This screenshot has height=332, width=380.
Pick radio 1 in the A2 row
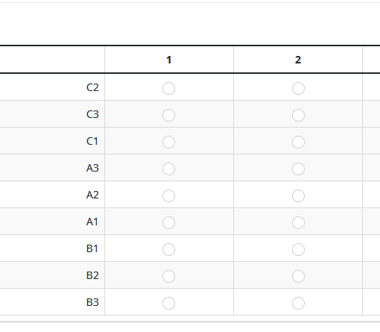[168, 195]
